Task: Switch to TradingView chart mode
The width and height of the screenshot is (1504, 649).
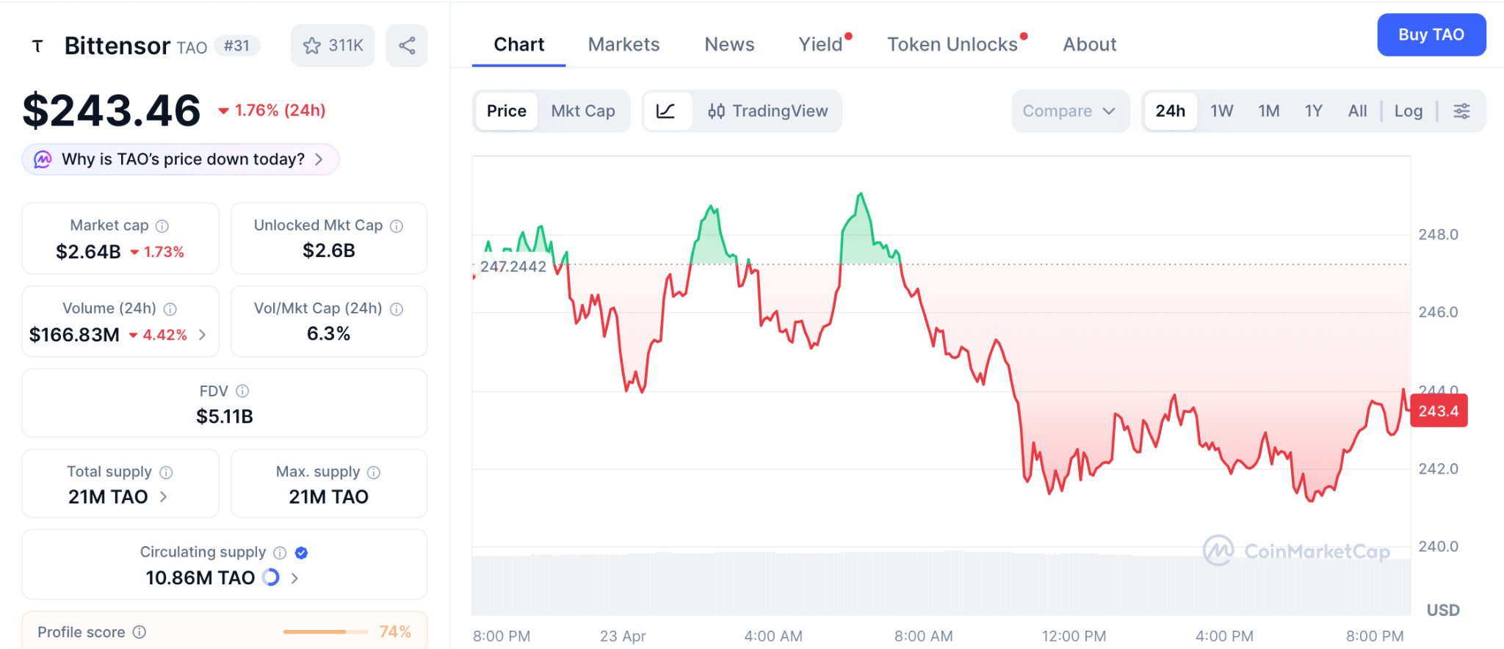Action: click(767, 111)
